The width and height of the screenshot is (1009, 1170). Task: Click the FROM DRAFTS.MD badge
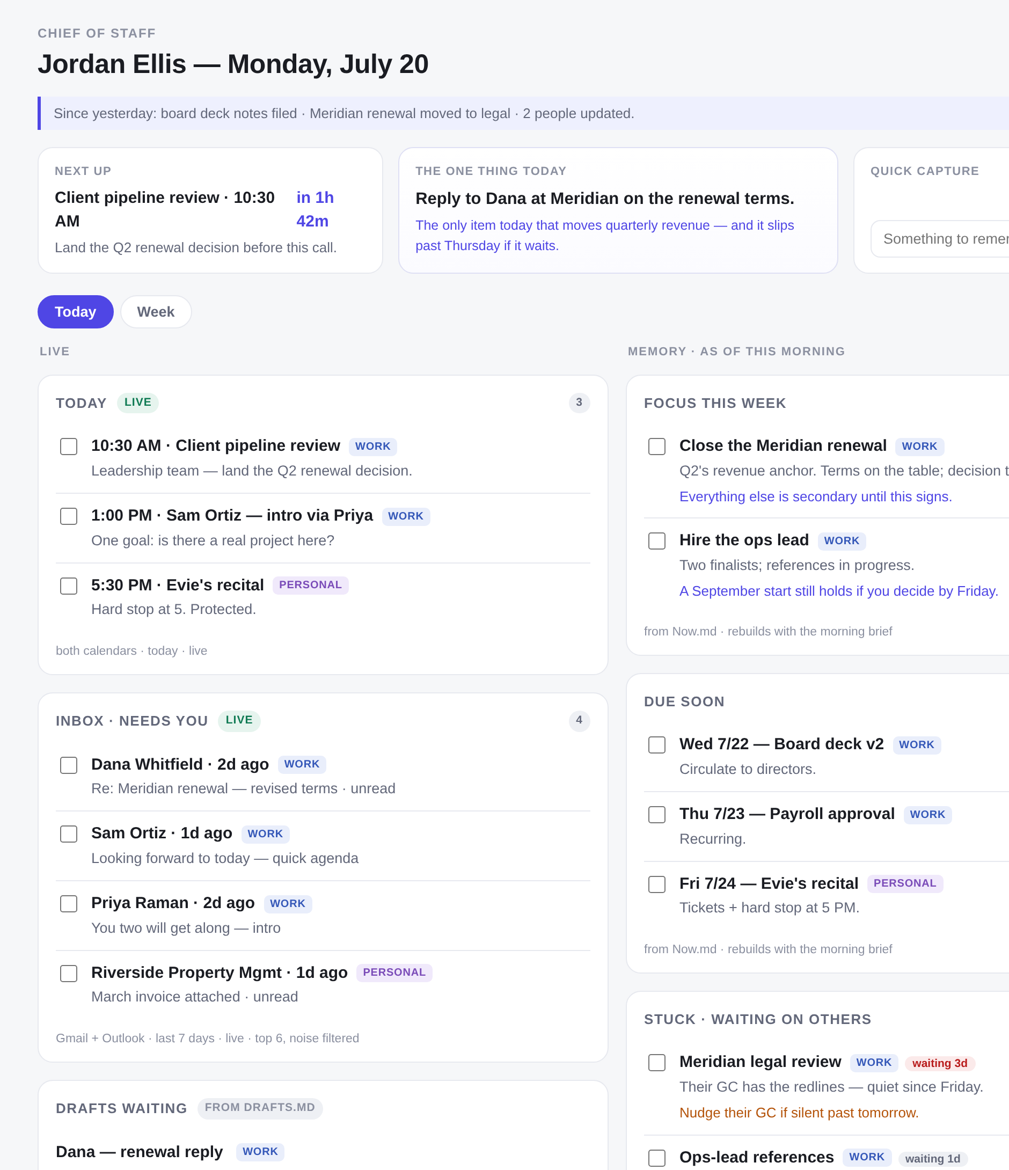pyautogui.click(x=260, y=1108)
